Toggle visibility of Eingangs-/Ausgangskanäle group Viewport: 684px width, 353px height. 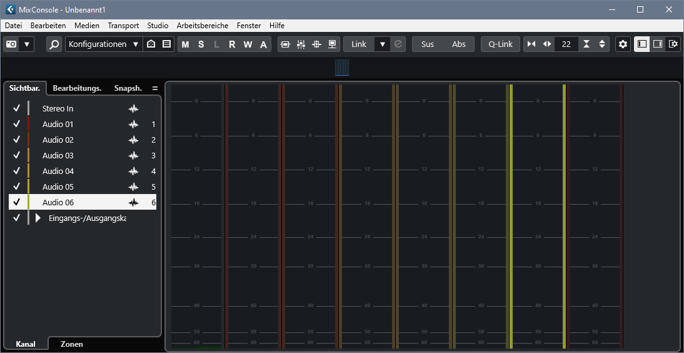pyautogui.click(x=17, y=218)
